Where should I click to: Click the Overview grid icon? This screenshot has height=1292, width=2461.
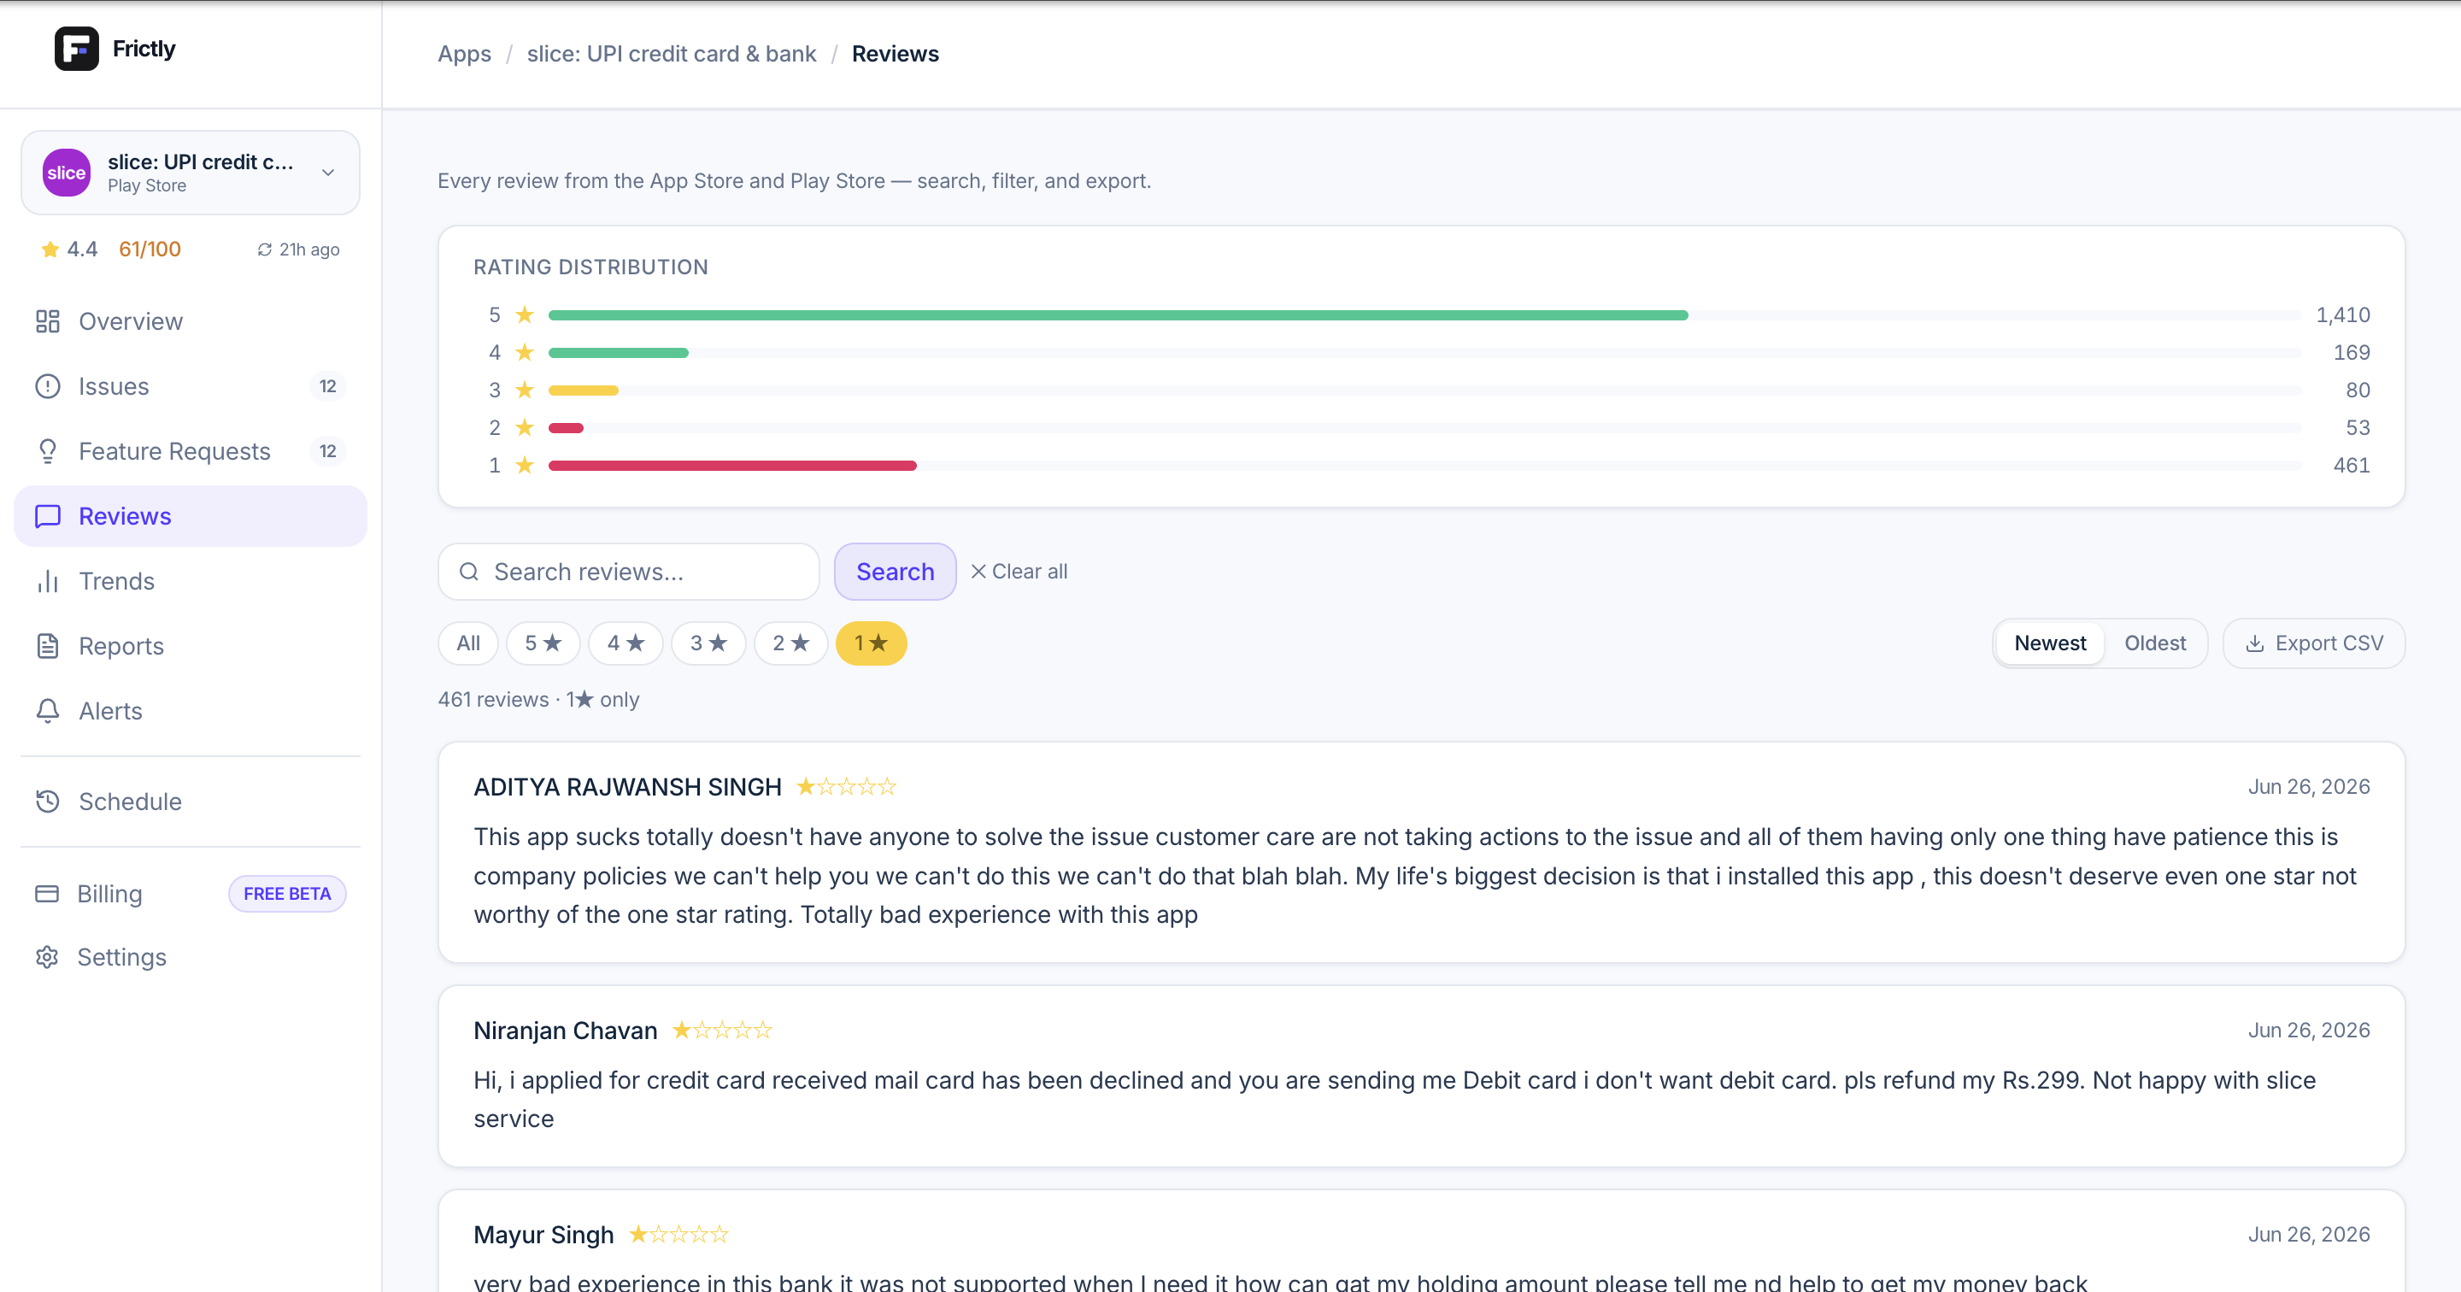[x=48, y=321]
